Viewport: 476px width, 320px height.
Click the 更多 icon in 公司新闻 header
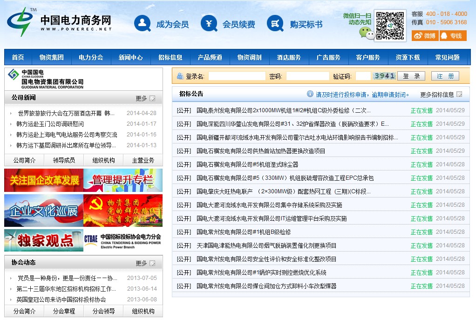tap(152, 98)
